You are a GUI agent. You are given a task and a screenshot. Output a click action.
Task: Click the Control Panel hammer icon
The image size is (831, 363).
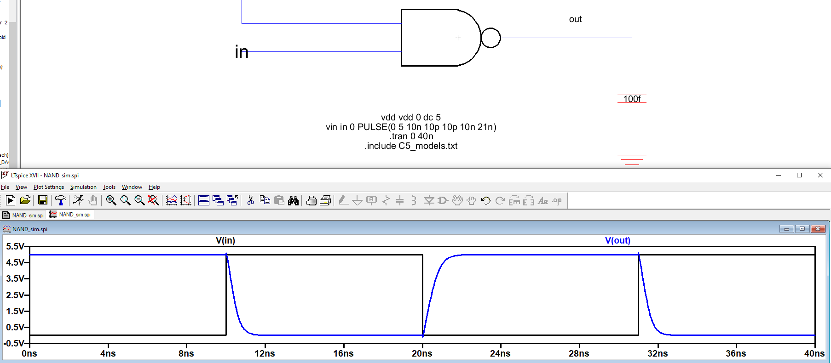coord(60,200)
